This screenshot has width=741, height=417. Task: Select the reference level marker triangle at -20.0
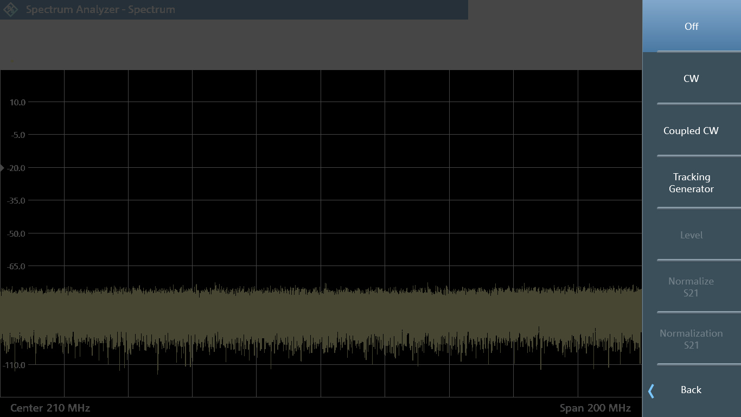pos(2,168)
